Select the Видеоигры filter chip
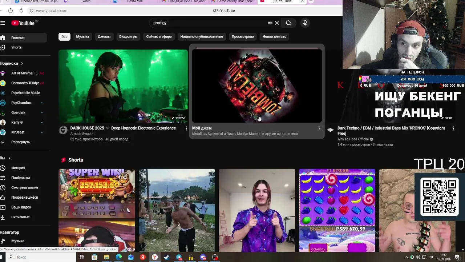 (x=128, y=36)
